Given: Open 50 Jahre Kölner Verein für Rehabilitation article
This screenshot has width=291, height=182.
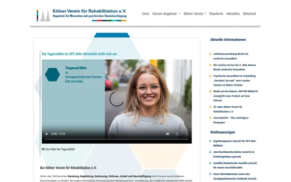Looking at the screenshot, I should pos(228,109).
